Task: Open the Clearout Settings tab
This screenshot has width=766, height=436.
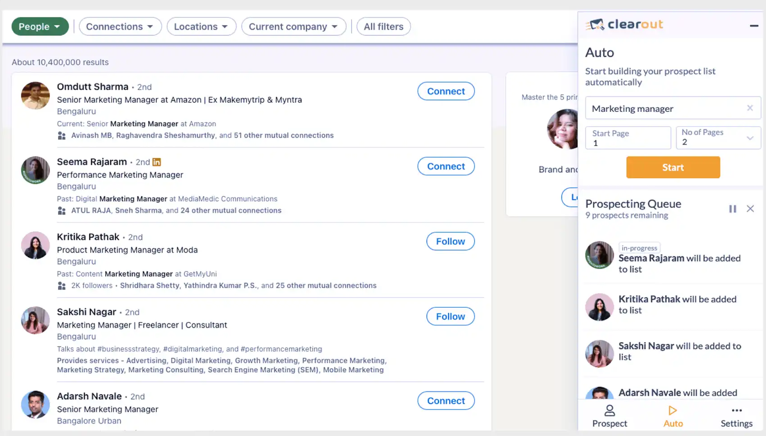Action: click(x=736, y=416)
